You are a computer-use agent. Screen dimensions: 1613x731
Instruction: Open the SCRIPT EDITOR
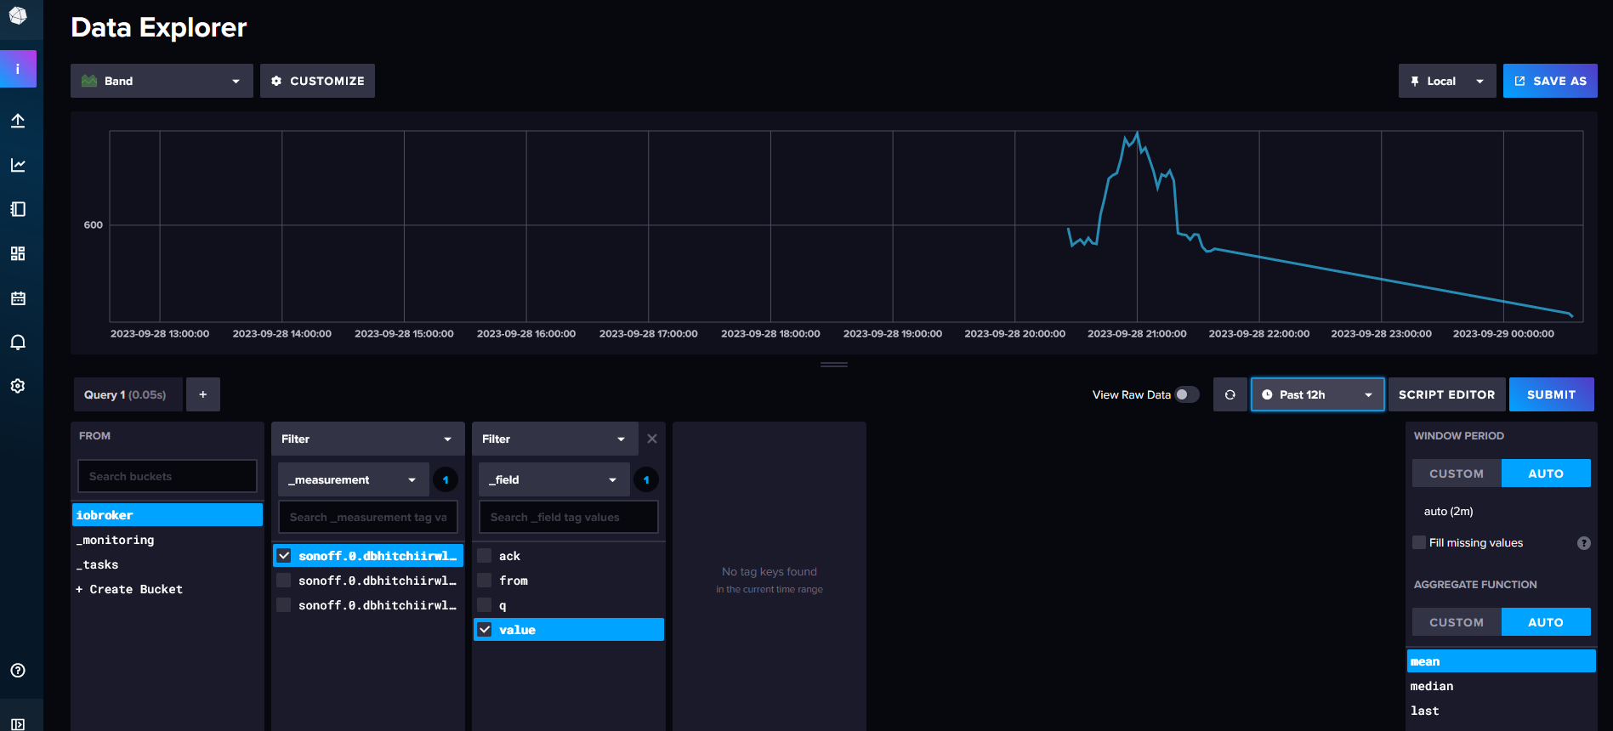click(x=1446, y=394)
